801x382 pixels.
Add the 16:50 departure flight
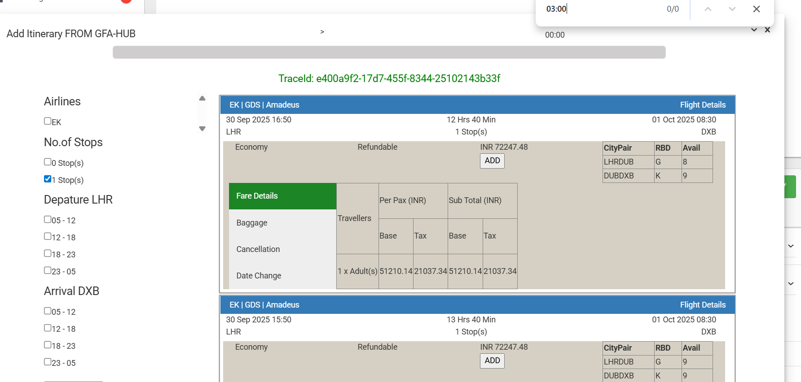(492, 161)
